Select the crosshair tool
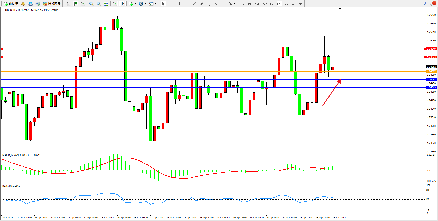The width and height of the screenshot is (438, 221). 171,4
